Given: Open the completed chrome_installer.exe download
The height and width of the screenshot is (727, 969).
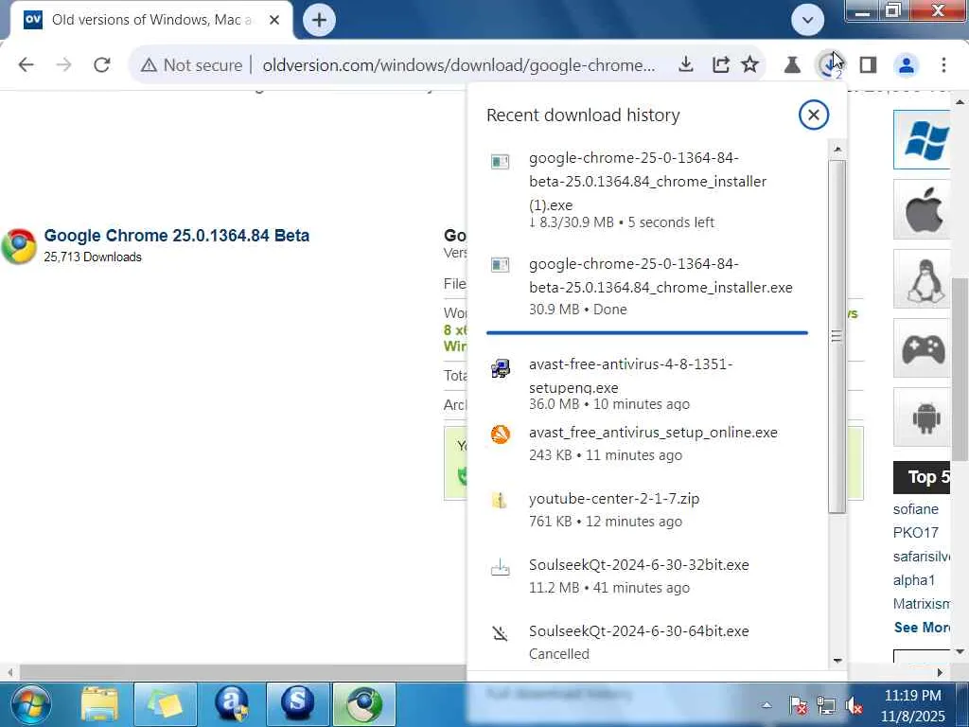Looking at the screenshot, I should [647, 286].
